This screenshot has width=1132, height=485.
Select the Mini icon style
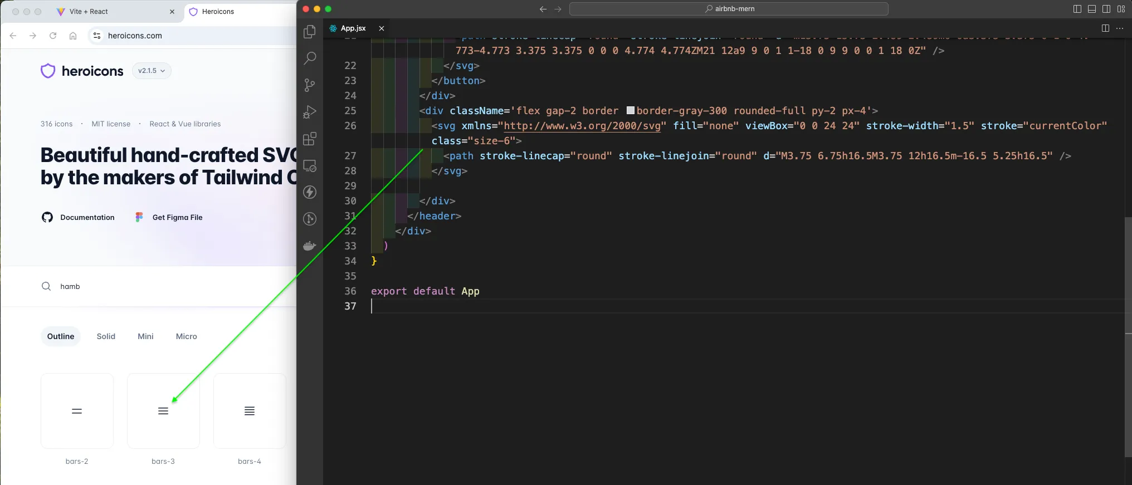(145, 336)
